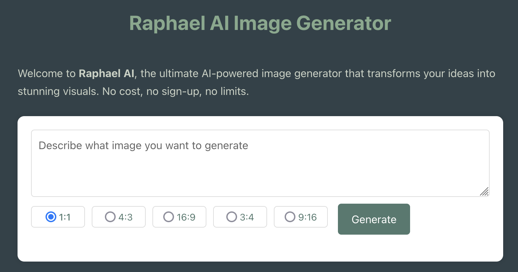Toggle the 16:9 radio indicator
This screenshot has width=518, height=272.
(169, 217)
